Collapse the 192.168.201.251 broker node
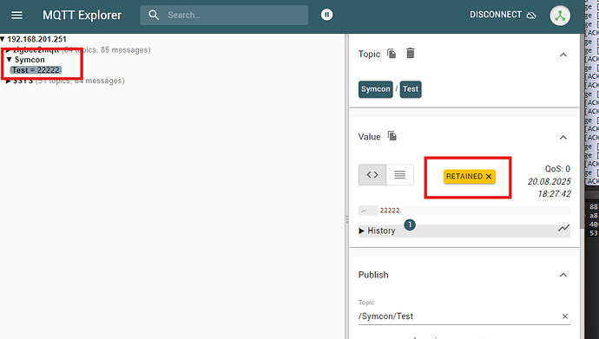599x339 pixels. point(3,39)
